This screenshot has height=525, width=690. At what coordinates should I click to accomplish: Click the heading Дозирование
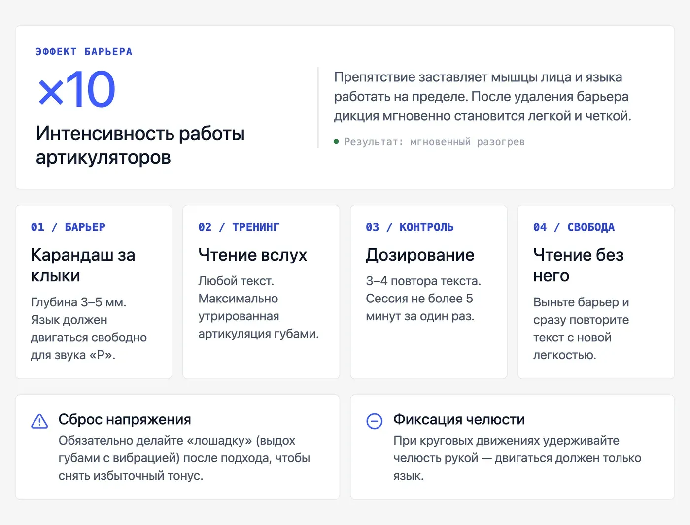coord(420,255)
